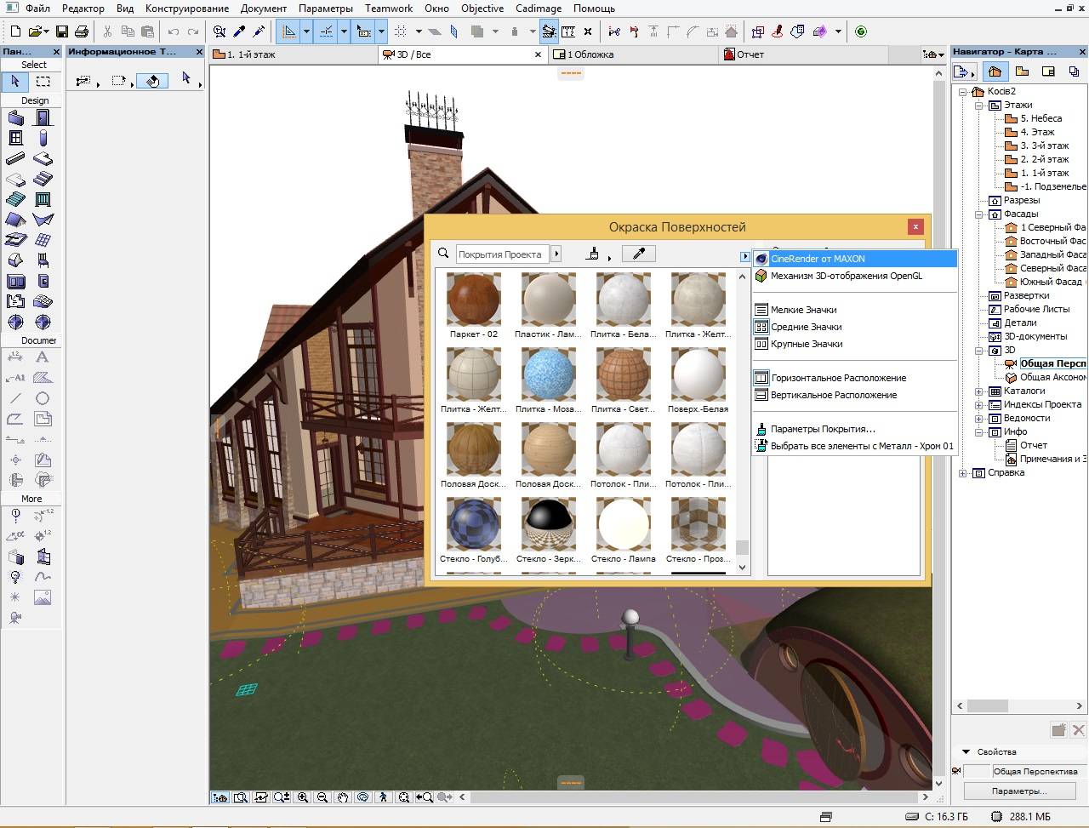1089x828 pixels.
Task: Click the Покрытия Проекта search field
Action: click(x=502, y=254)
